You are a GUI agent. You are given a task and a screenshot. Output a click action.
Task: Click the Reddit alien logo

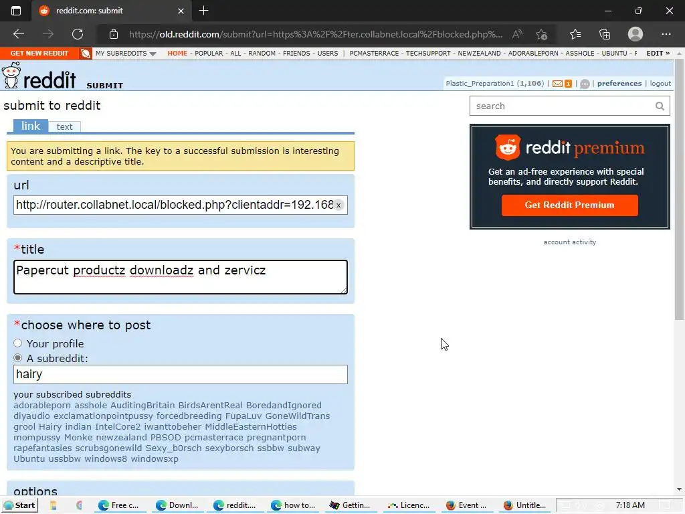coord(11,75)
